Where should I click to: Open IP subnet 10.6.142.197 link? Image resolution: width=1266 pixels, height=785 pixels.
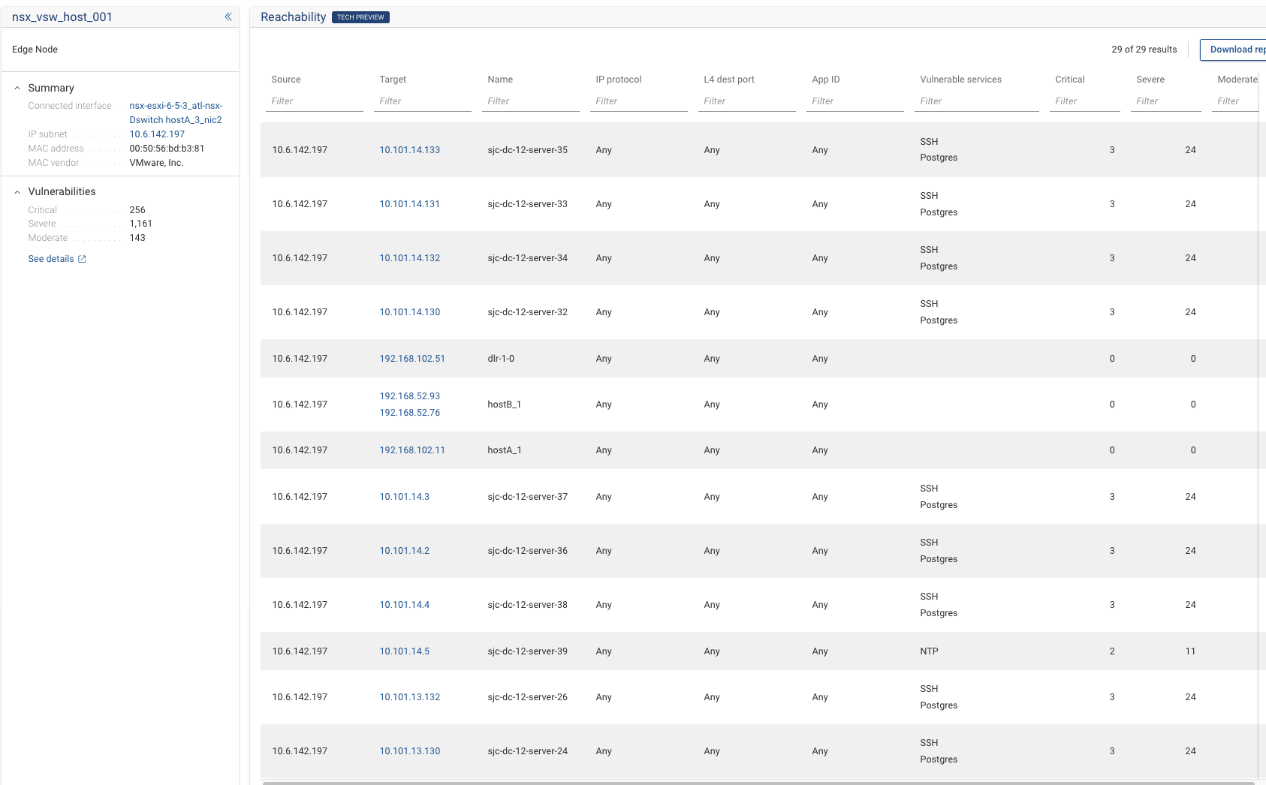tap(157, 134)
